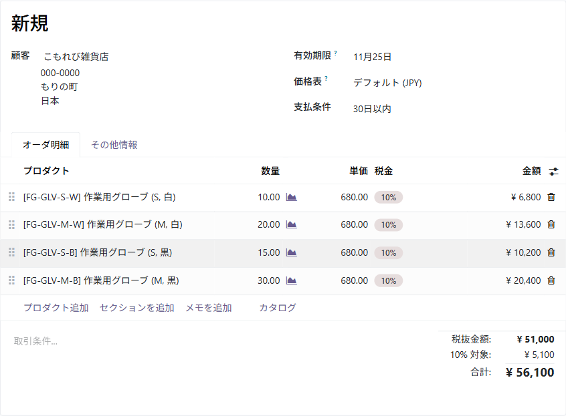Click unit price 680.00 in FG-GLV-S-W row
The width and height of the screenshot is (566, 416).
(354, 197)
